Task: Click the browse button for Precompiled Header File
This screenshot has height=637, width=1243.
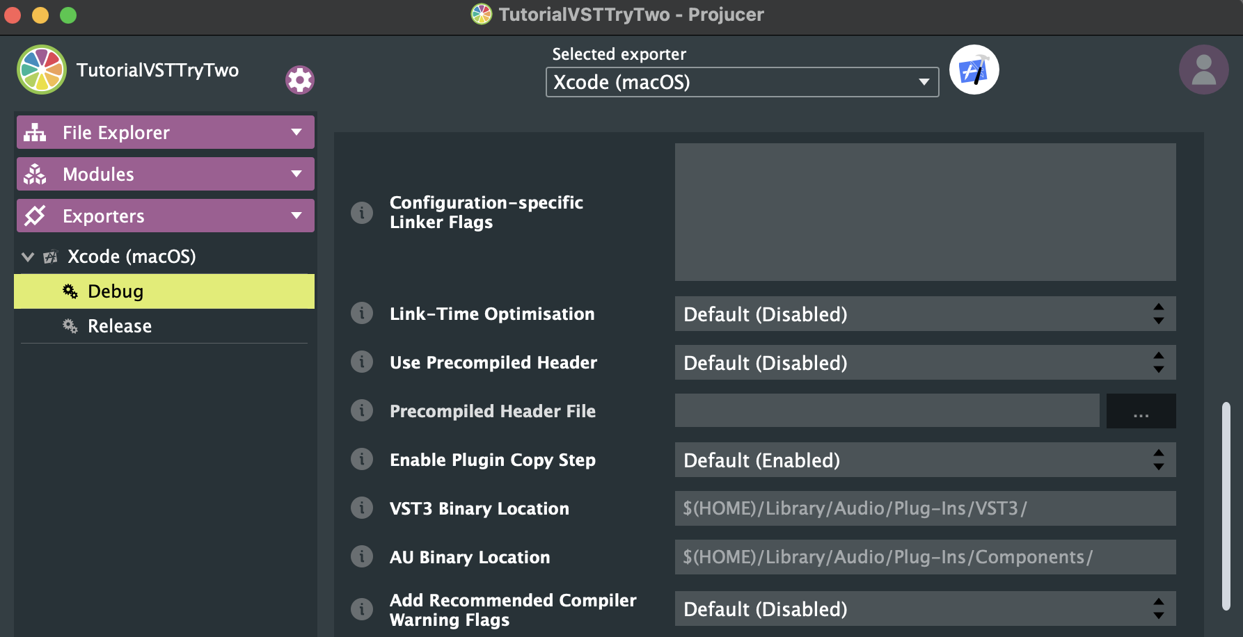Action: point(1141,411)
